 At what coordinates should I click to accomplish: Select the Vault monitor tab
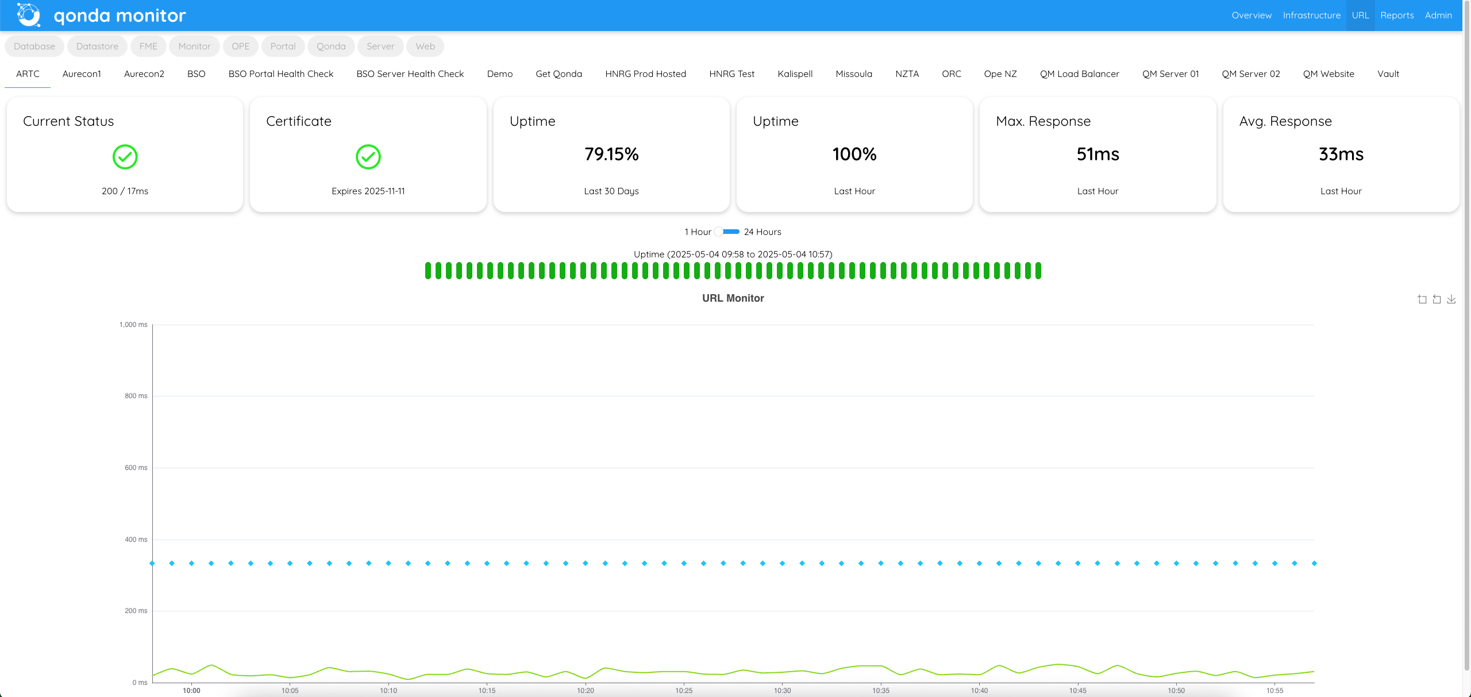pyautogui.click(x=1388, y=74)
